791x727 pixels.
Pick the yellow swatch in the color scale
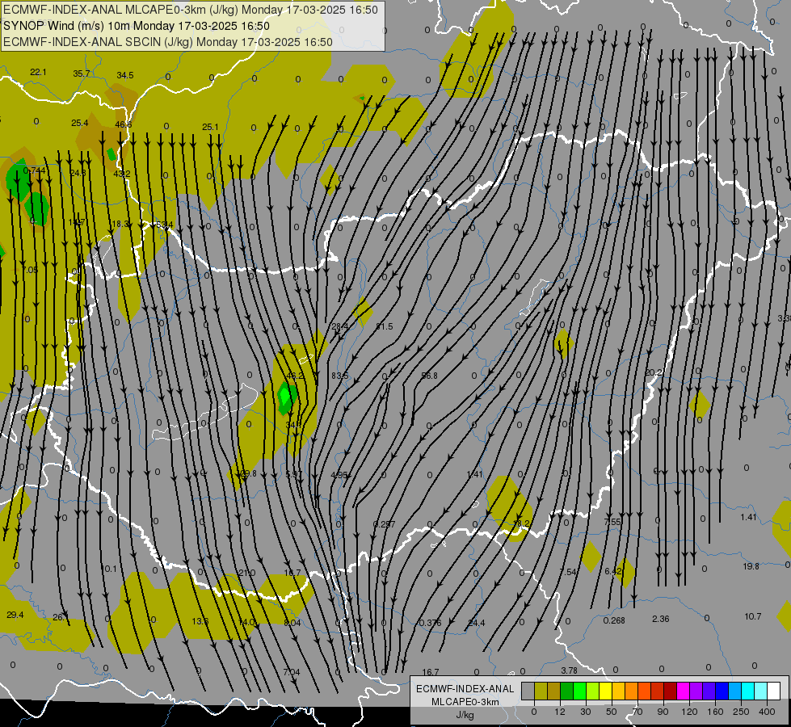(605, 691)
